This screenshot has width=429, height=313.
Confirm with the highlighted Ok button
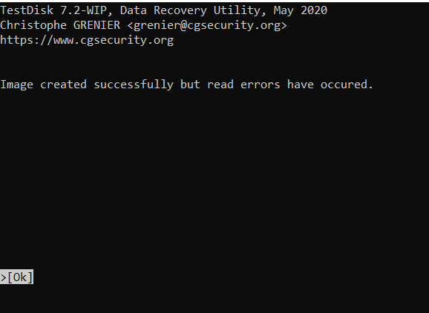click(16, 277)
